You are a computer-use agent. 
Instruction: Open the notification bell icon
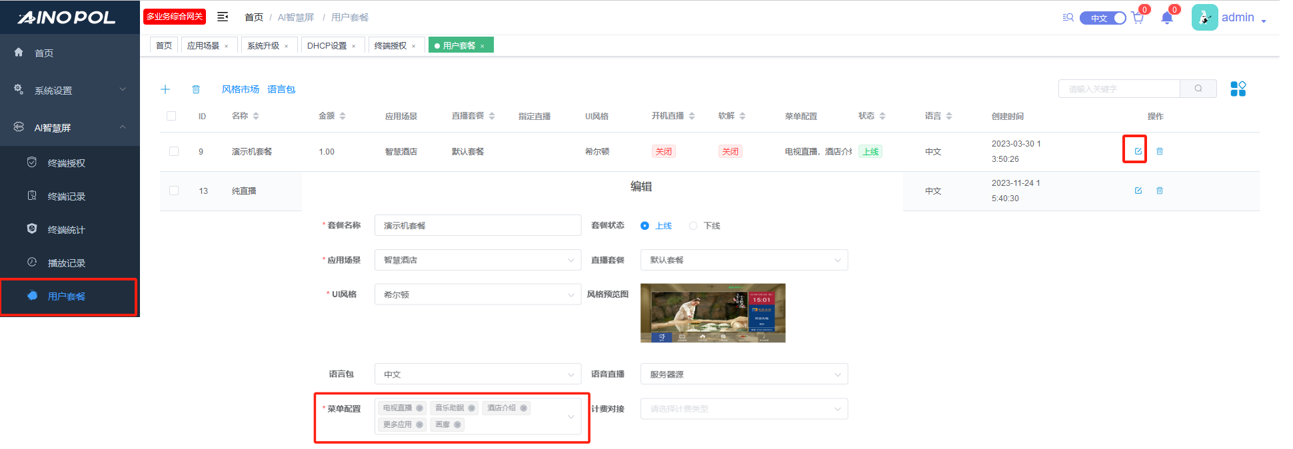coord(1166,18)
